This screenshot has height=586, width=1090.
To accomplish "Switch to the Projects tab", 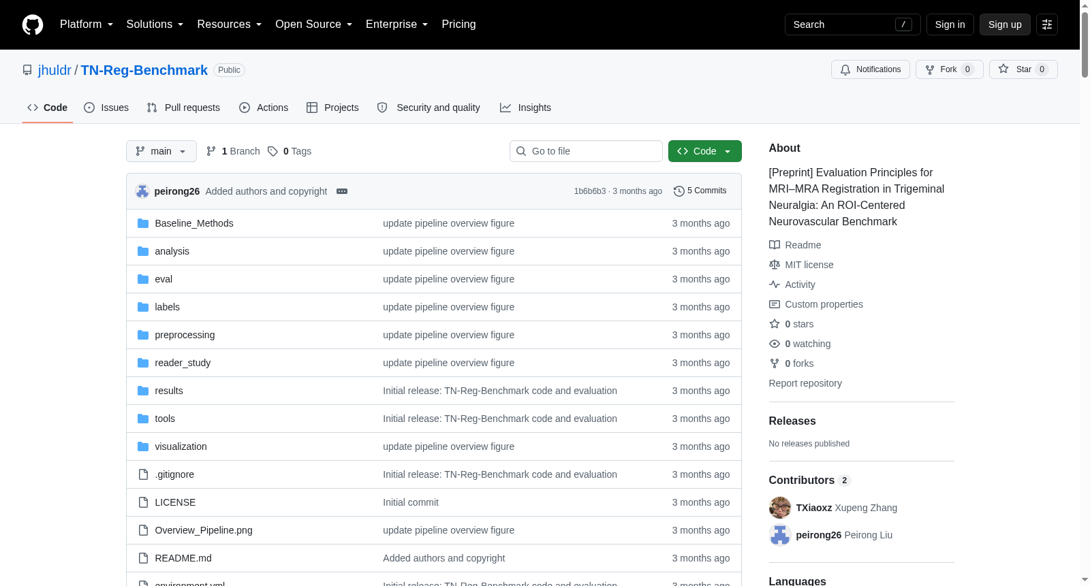I will [x=332, y=108].
